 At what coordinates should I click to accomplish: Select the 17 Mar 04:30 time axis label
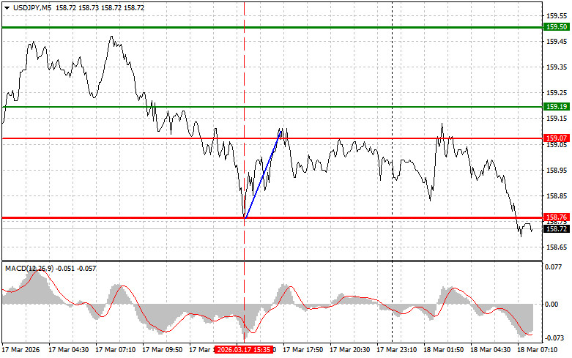click(x=69, y=350)
